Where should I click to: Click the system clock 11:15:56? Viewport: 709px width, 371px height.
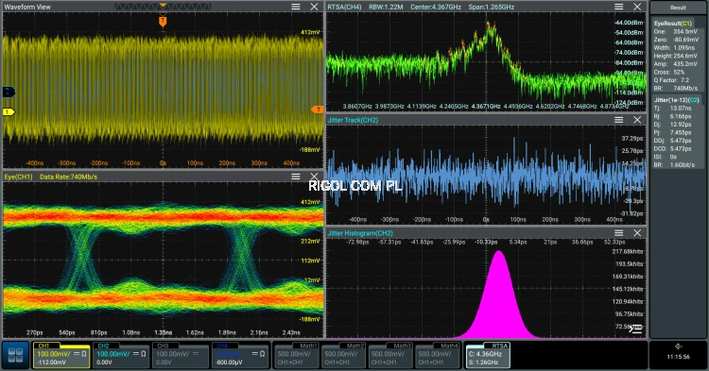tap(678, 357)
